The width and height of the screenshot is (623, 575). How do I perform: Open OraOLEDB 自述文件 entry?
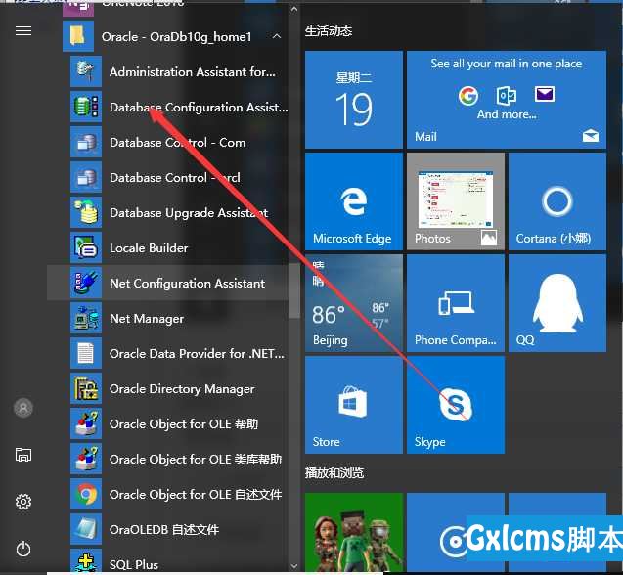point(168,529)
